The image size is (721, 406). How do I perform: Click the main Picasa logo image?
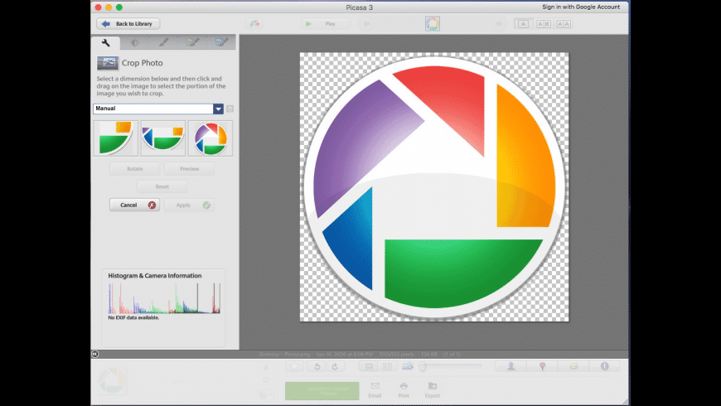pyautogui.click(x=434, y=186)
